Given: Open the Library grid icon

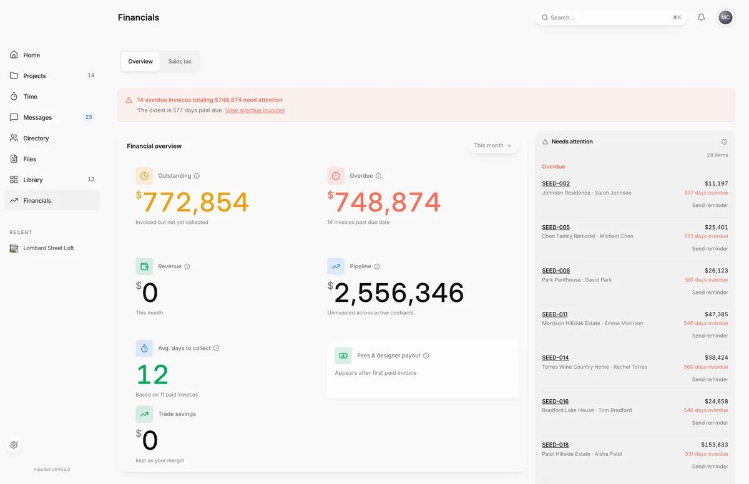Looking at the screenshot, I should pyautogui.click(x=14, y=180).
